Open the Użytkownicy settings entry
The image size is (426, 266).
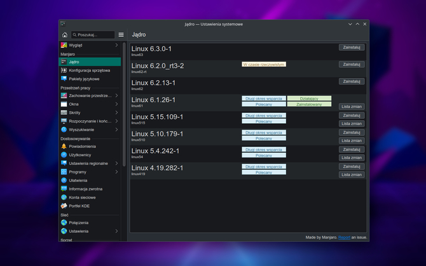pyautogui.click(x=90, y=155)
